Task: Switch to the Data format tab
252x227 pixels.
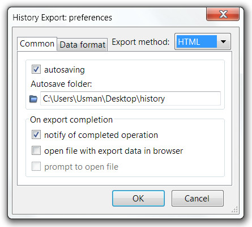Action: pyautogui.click(x=82, y=45)
